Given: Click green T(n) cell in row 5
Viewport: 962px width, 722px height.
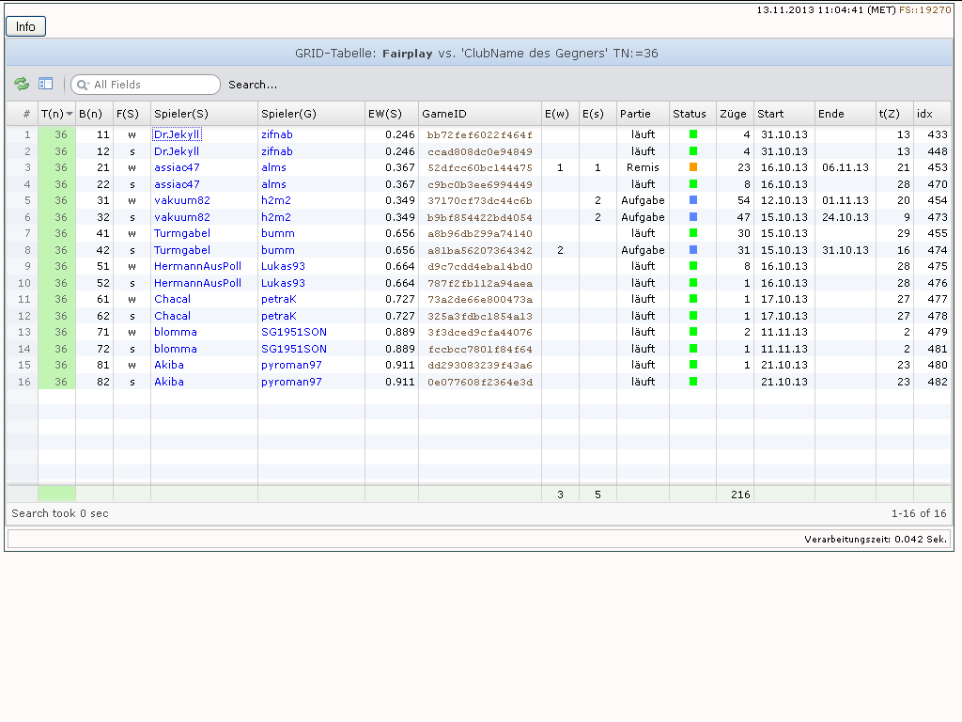Looking at the screenshot, I should point(57,200).
